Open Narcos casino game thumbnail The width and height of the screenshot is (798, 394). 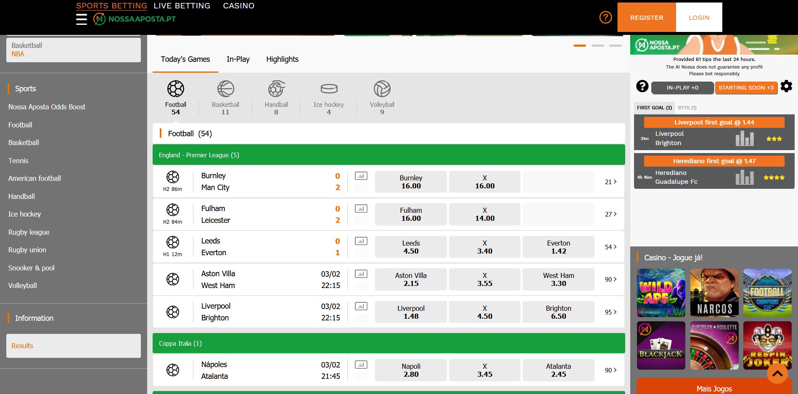714,293
